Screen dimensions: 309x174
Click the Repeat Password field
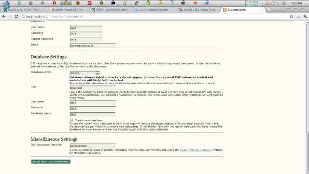tap(86, 40)
